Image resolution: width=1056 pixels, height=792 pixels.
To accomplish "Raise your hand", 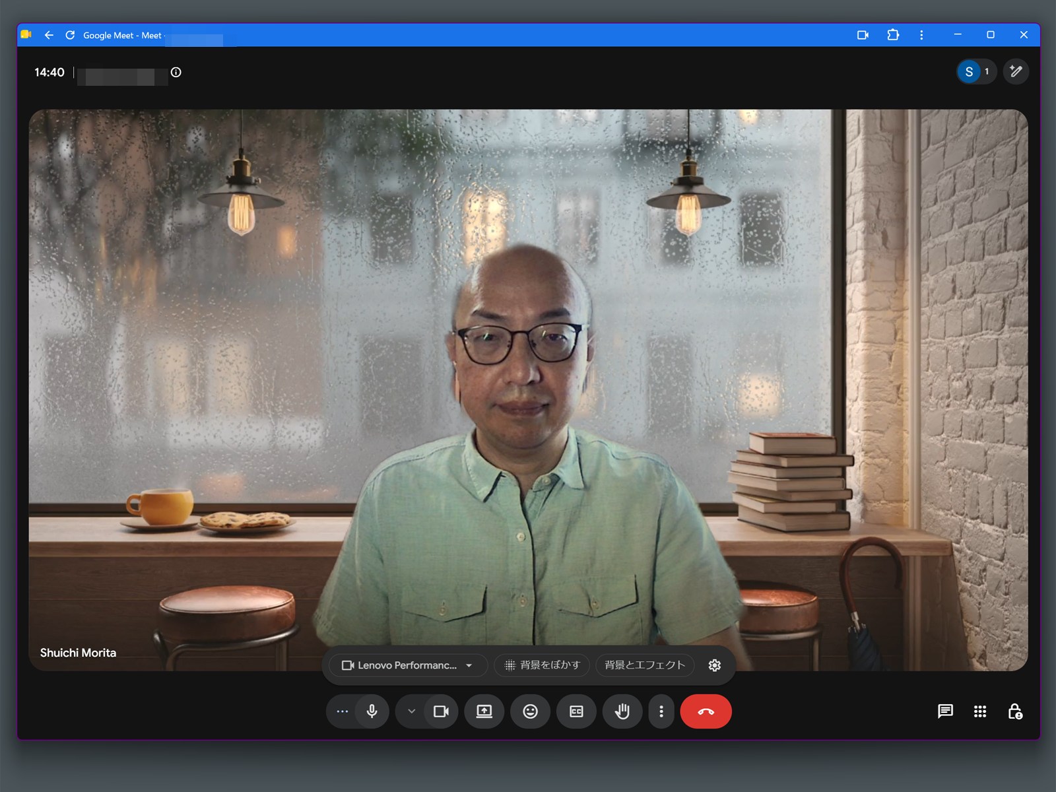I will click(622, 711).
